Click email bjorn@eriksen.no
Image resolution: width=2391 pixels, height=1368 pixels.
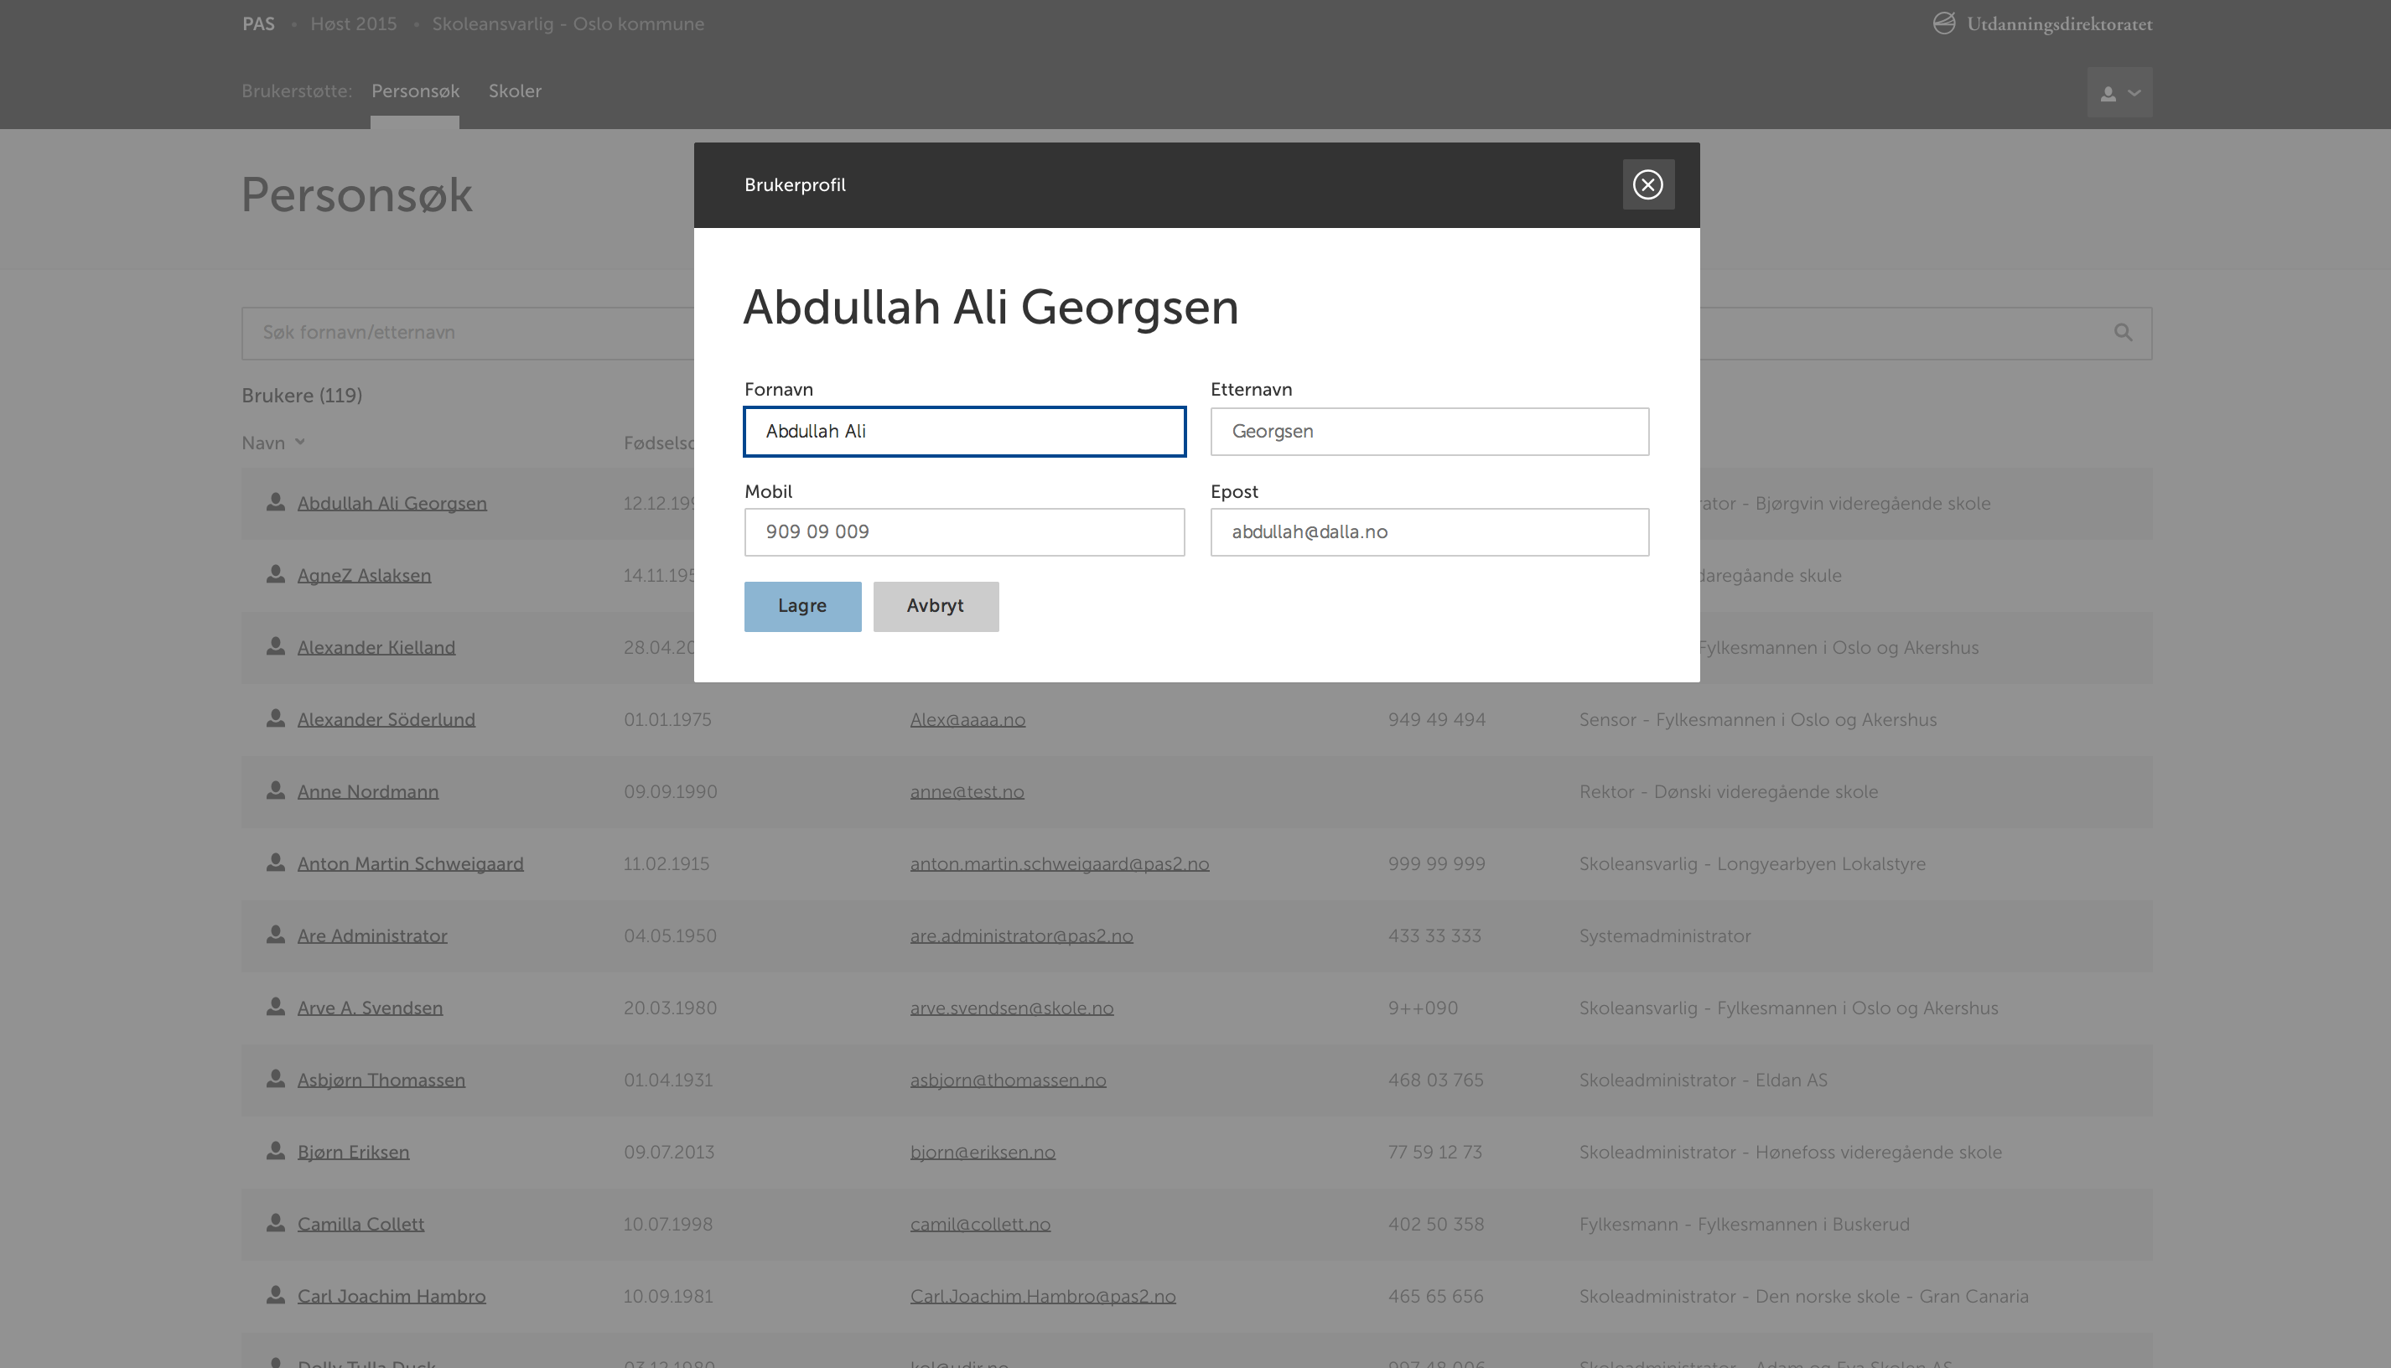[x=983, y=1153]
